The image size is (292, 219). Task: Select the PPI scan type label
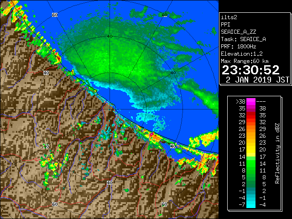225,25
